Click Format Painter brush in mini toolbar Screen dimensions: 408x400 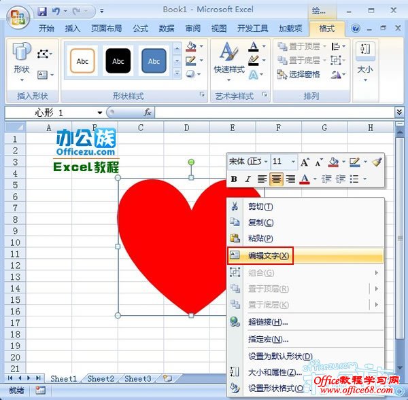(x=377, y=162)
